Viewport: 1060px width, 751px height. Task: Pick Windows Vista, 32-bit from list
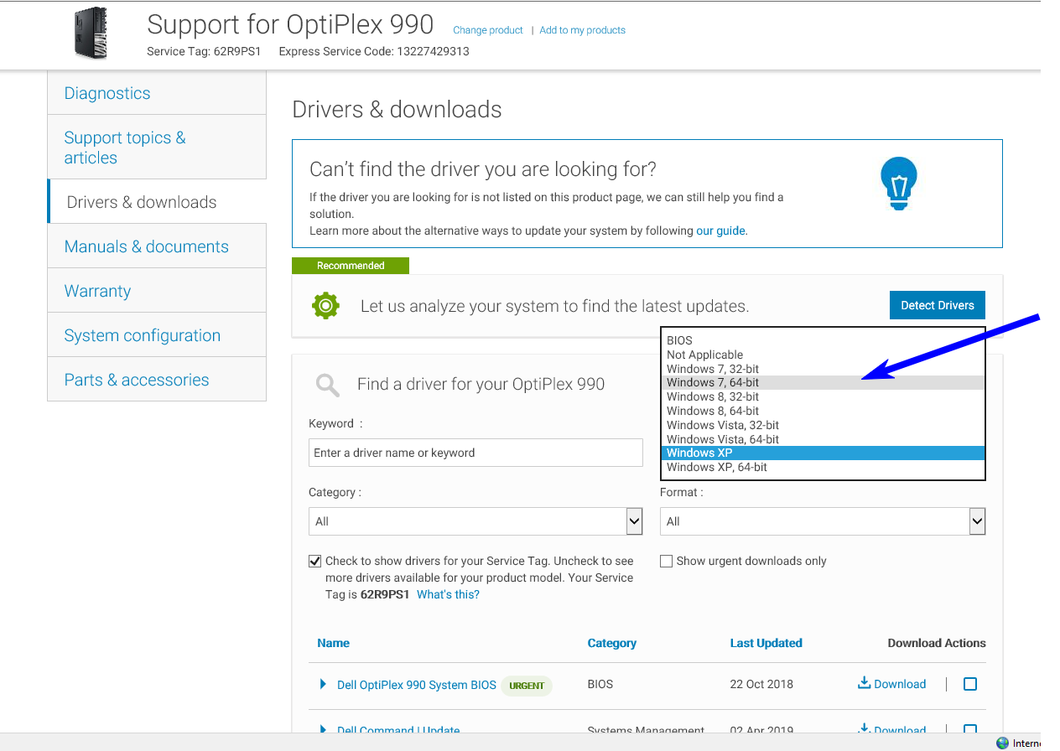pos(823,425)
